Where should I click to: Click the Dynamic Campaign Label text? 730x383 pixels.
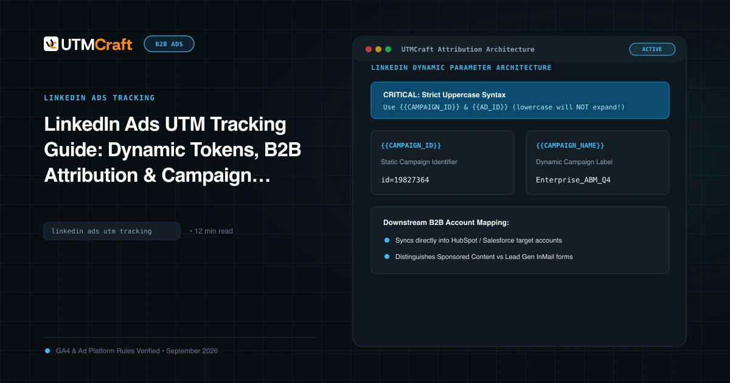[574, 162]
